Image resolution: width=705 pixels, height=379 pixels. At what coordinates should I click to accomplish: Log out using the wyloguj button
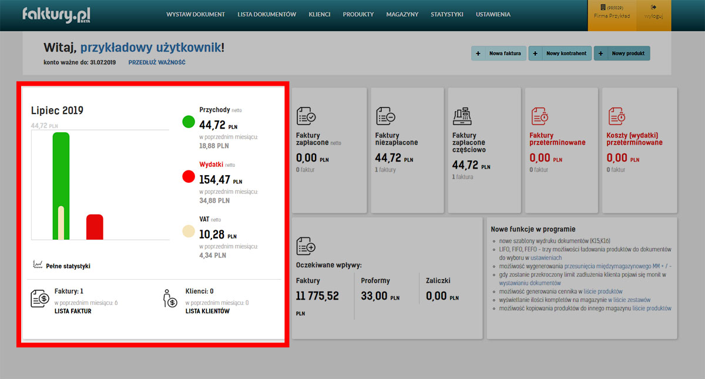click(653, 12)
